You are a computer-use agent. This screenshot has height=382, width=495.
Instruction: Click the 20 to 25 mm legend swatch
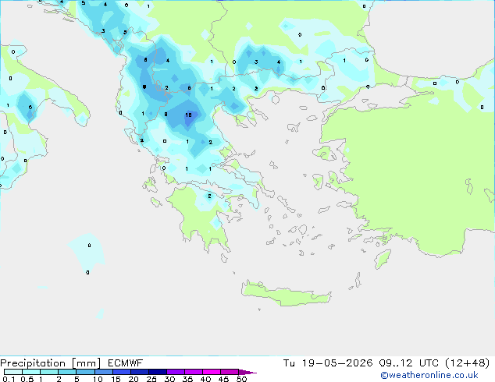point(140,372)
